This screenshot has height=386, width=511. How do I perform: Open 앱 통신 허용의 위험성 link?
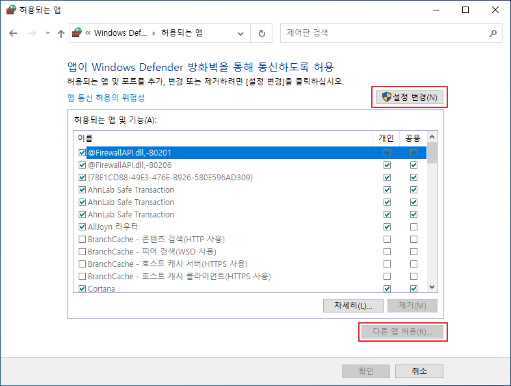(x=106, y=98)
